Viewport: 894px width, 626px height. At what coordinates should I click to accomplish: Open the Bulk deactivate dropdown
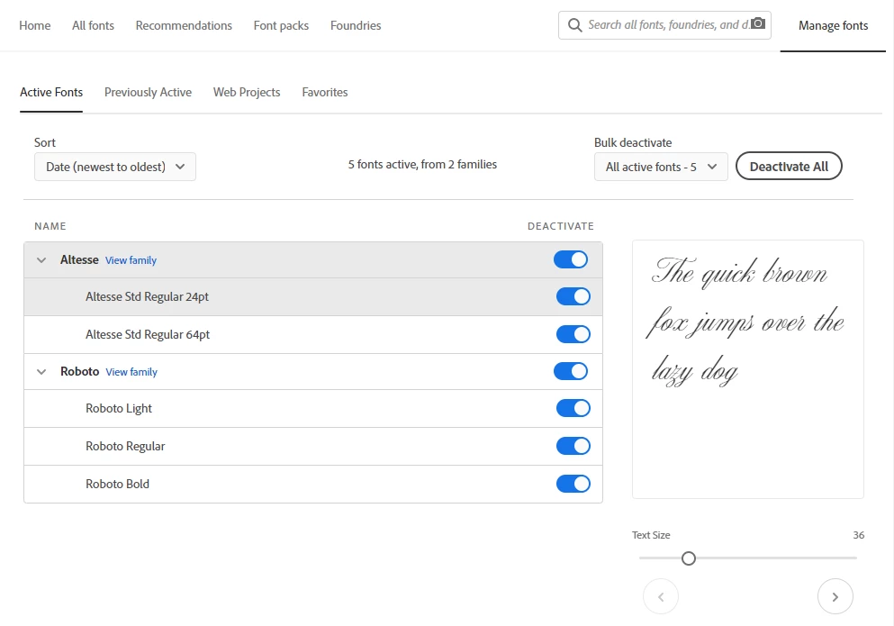pos(661,167)
